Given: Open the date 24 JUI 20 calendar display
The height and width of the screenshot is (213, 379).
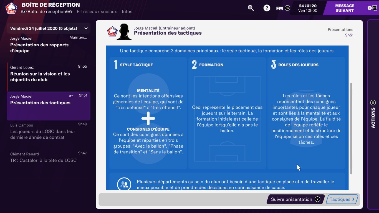Looking at the screenshot, I should (308, 8).
